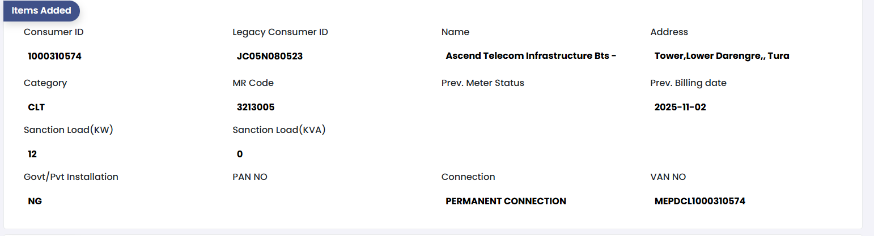Click the Category value CLT
The width and height of the screenshot is (874, 236).
[x=36, y=107]
